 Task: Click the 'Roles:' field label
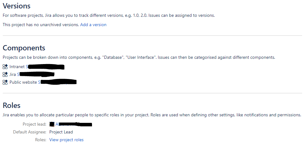41,140
